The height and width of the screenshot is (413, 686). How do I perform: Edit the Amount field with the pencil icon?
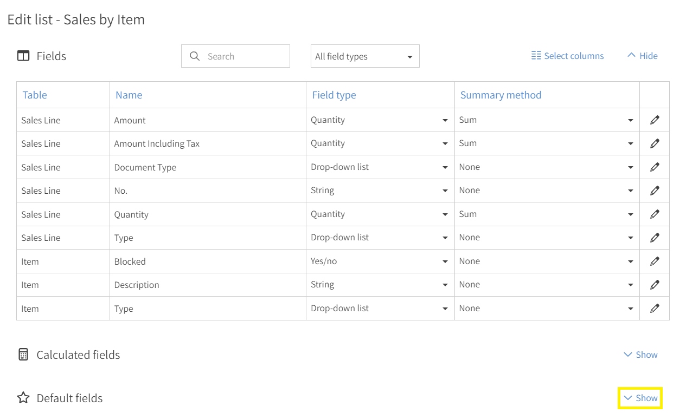655,120
